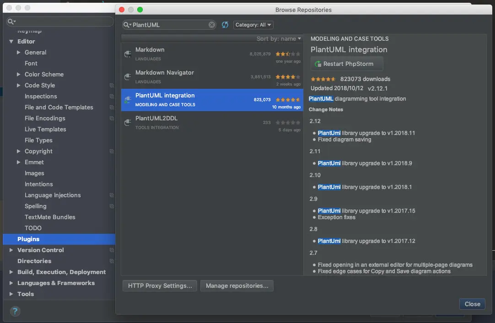Click project-level icon beside Code Style
The height and width of the screenshot is (323, 495).
(112, 85)
